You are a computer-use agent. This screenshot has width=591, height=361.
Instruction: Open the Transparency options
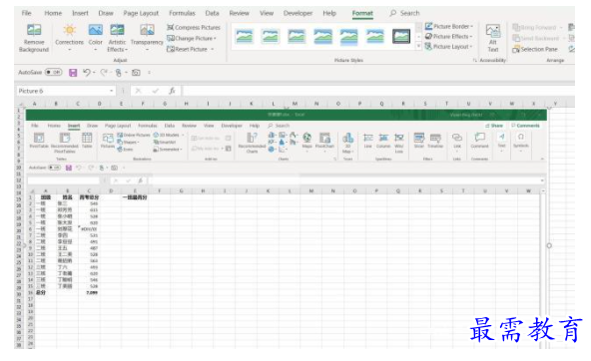(147, 38)
